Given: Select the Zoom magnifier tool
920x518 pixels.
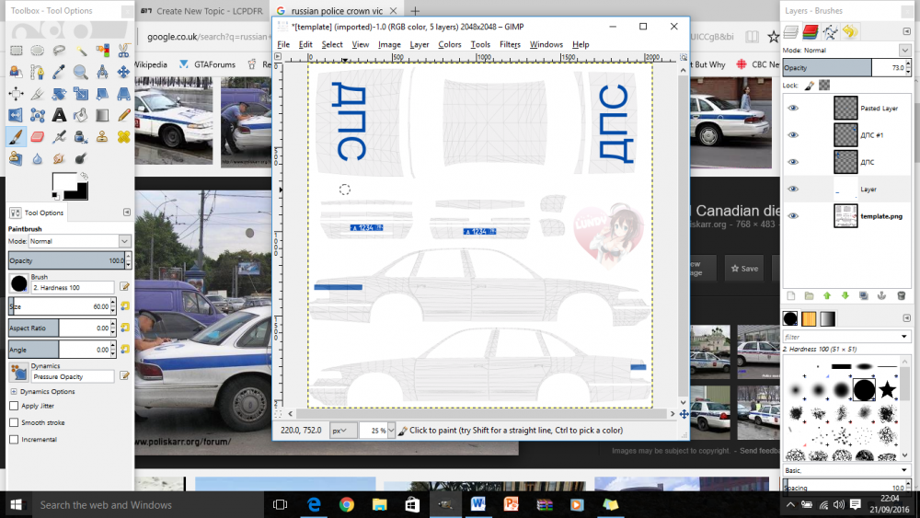Looking at the screenshot, I should [80, 72].
